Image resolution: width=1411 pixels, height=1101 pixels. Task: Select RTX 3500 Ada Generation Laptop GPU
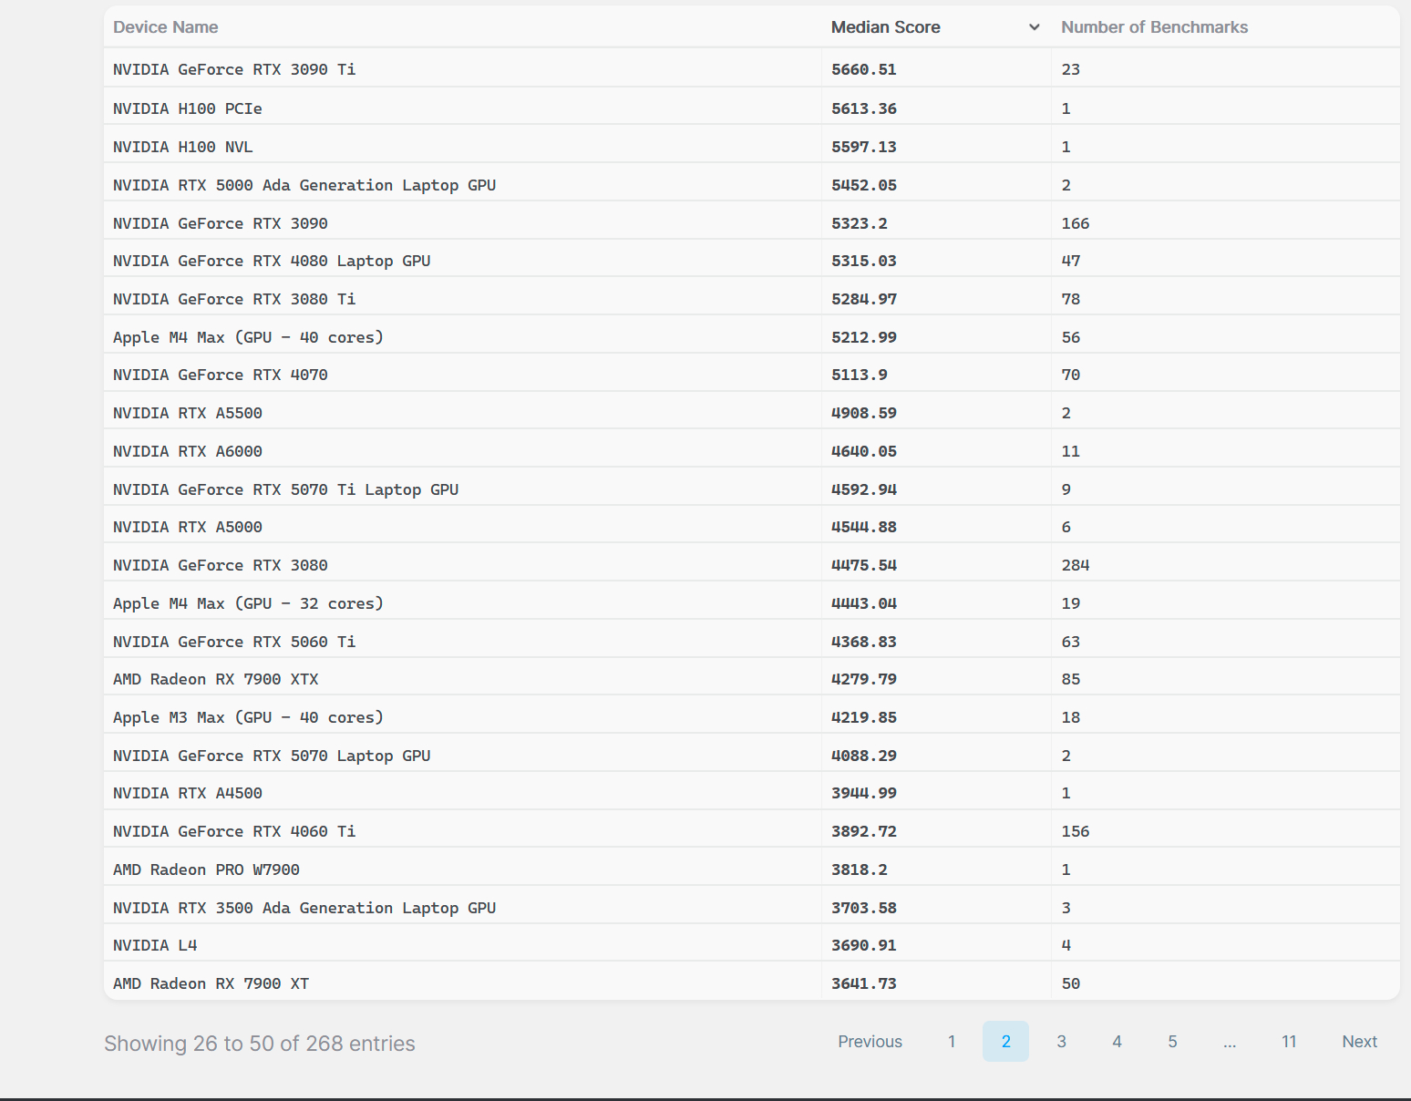click(x=304, y=908)
